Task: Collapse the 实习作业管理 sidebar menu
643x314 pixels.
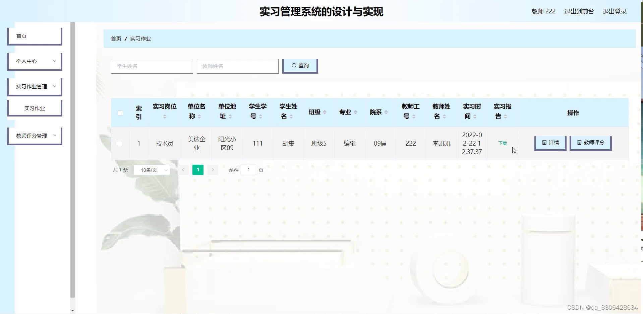Action: pos(35,87)
